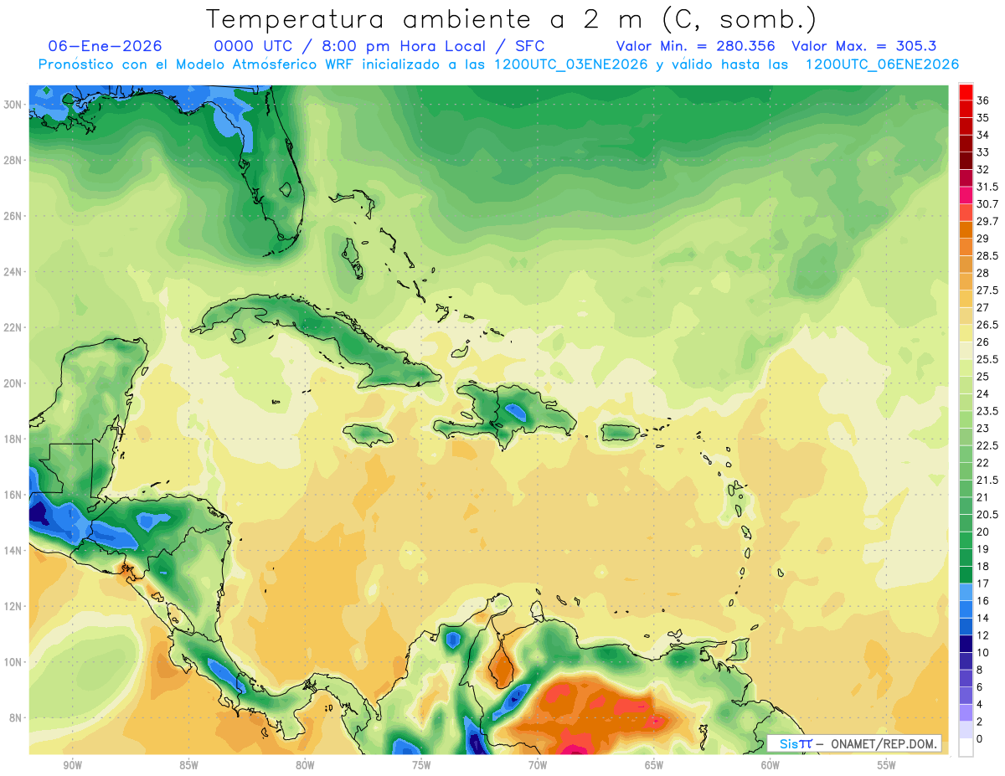Viewport: 1005px width, 776px height.
Task: Click the valid-until stamp "1200UTC_06ENE2026"
Action: pos(882,64)
